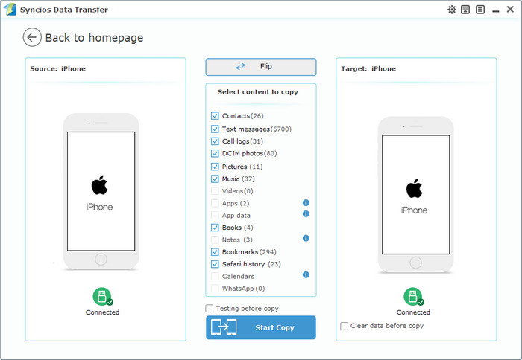Enable Clear data before copy
The width and height of the screenshot is (522, 360).
tap(344, 326)
